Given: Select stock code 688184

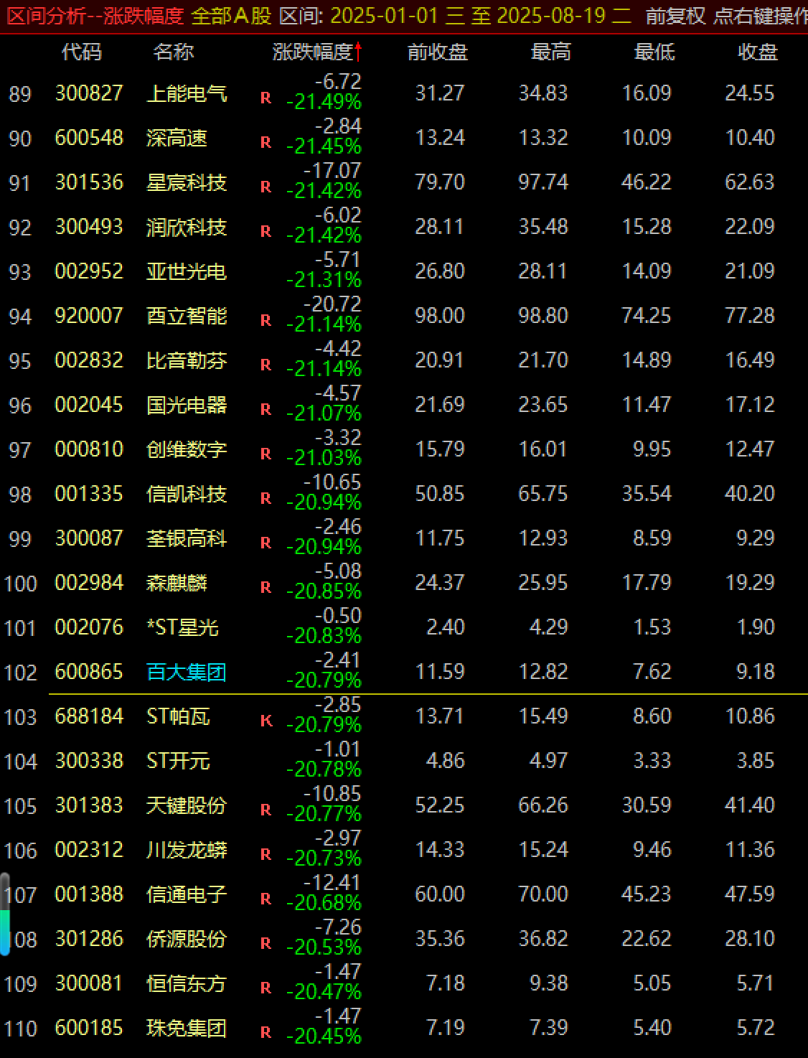Looking at the screenshot, I should pos(89,716).
